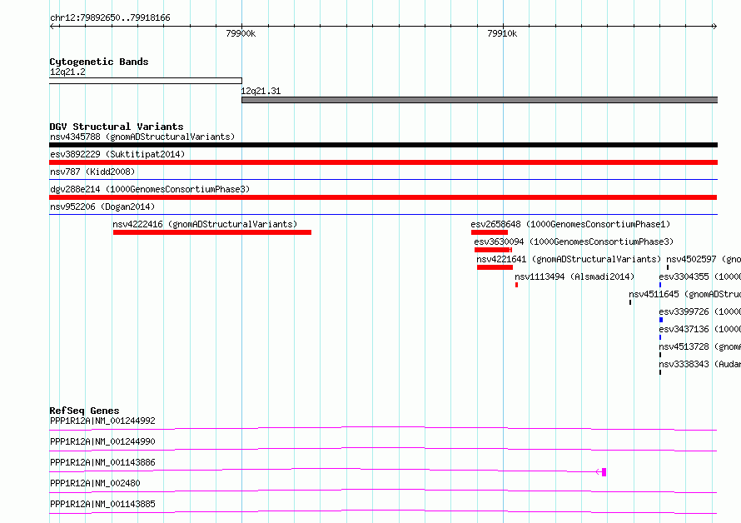Click the 79910k ruler tick label

(x=502, y=33)
